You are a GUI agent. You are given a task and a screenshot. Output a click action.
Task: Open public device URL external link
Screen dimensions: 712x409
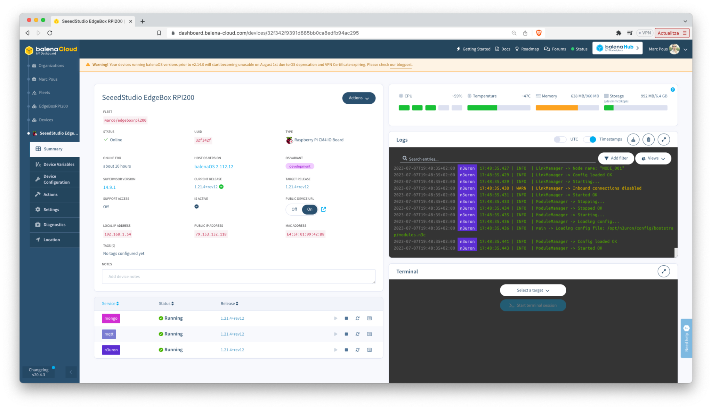pos(323,209)
